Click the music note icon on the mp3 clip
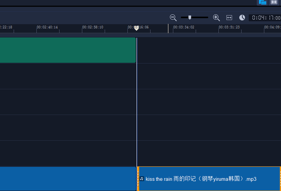This screenshot has width=281, height=191. pyautogui.click(x=142, y=179)
